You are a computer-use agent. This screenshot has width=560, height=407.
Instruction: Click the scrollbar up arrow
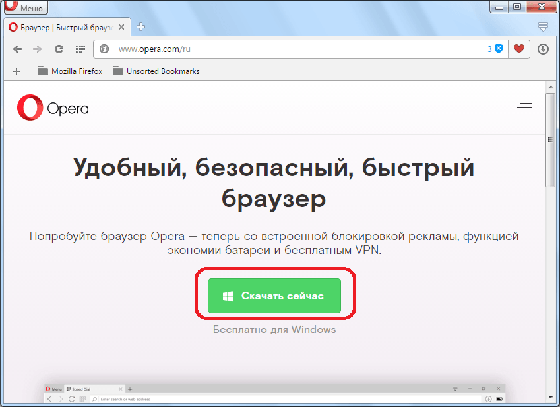(550, 87)
